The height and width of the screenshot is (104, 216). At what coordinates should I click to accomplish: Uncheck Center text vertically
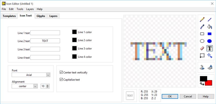[x=61, y=72]
